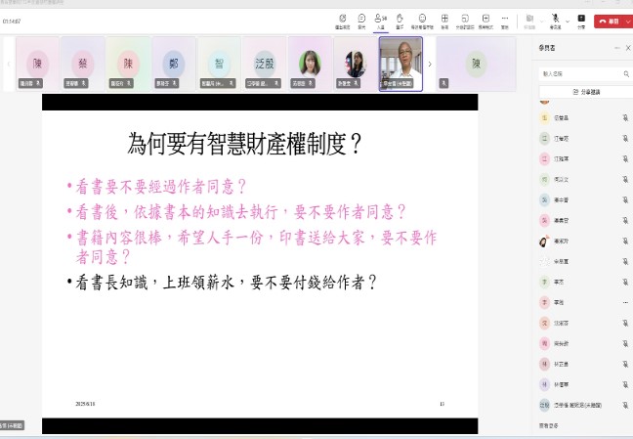Open the chat panel from meeting toolbar
Viewport: 633px width, 439px height.
pyautogui.click(x=360, y=20)
